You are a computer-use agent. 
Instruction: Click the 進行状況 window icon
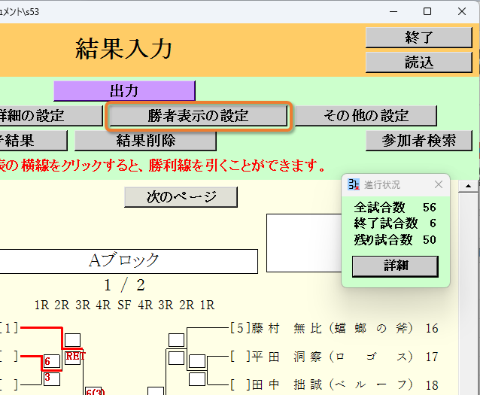(x=354, y=184)
